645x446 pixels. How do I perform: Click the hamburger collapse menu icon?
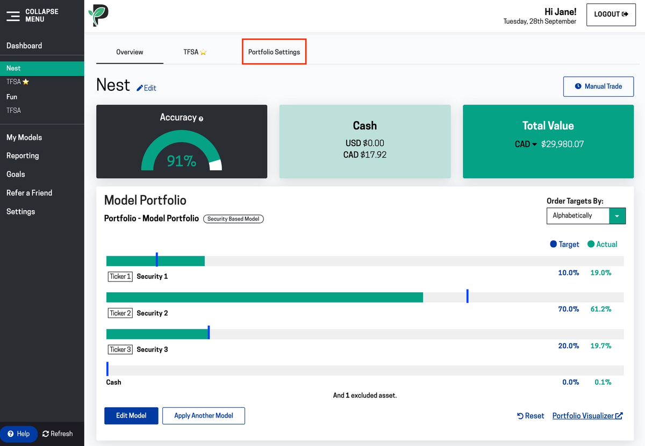click(x=13, y=16)
